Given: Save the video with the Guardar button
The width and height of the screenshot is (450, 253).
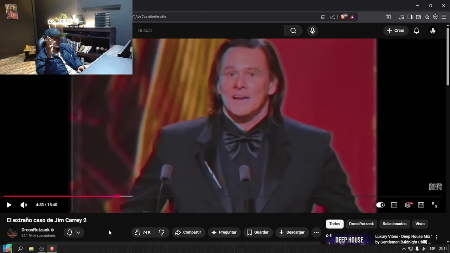Looking at the screenshot, I should point(258,232).
